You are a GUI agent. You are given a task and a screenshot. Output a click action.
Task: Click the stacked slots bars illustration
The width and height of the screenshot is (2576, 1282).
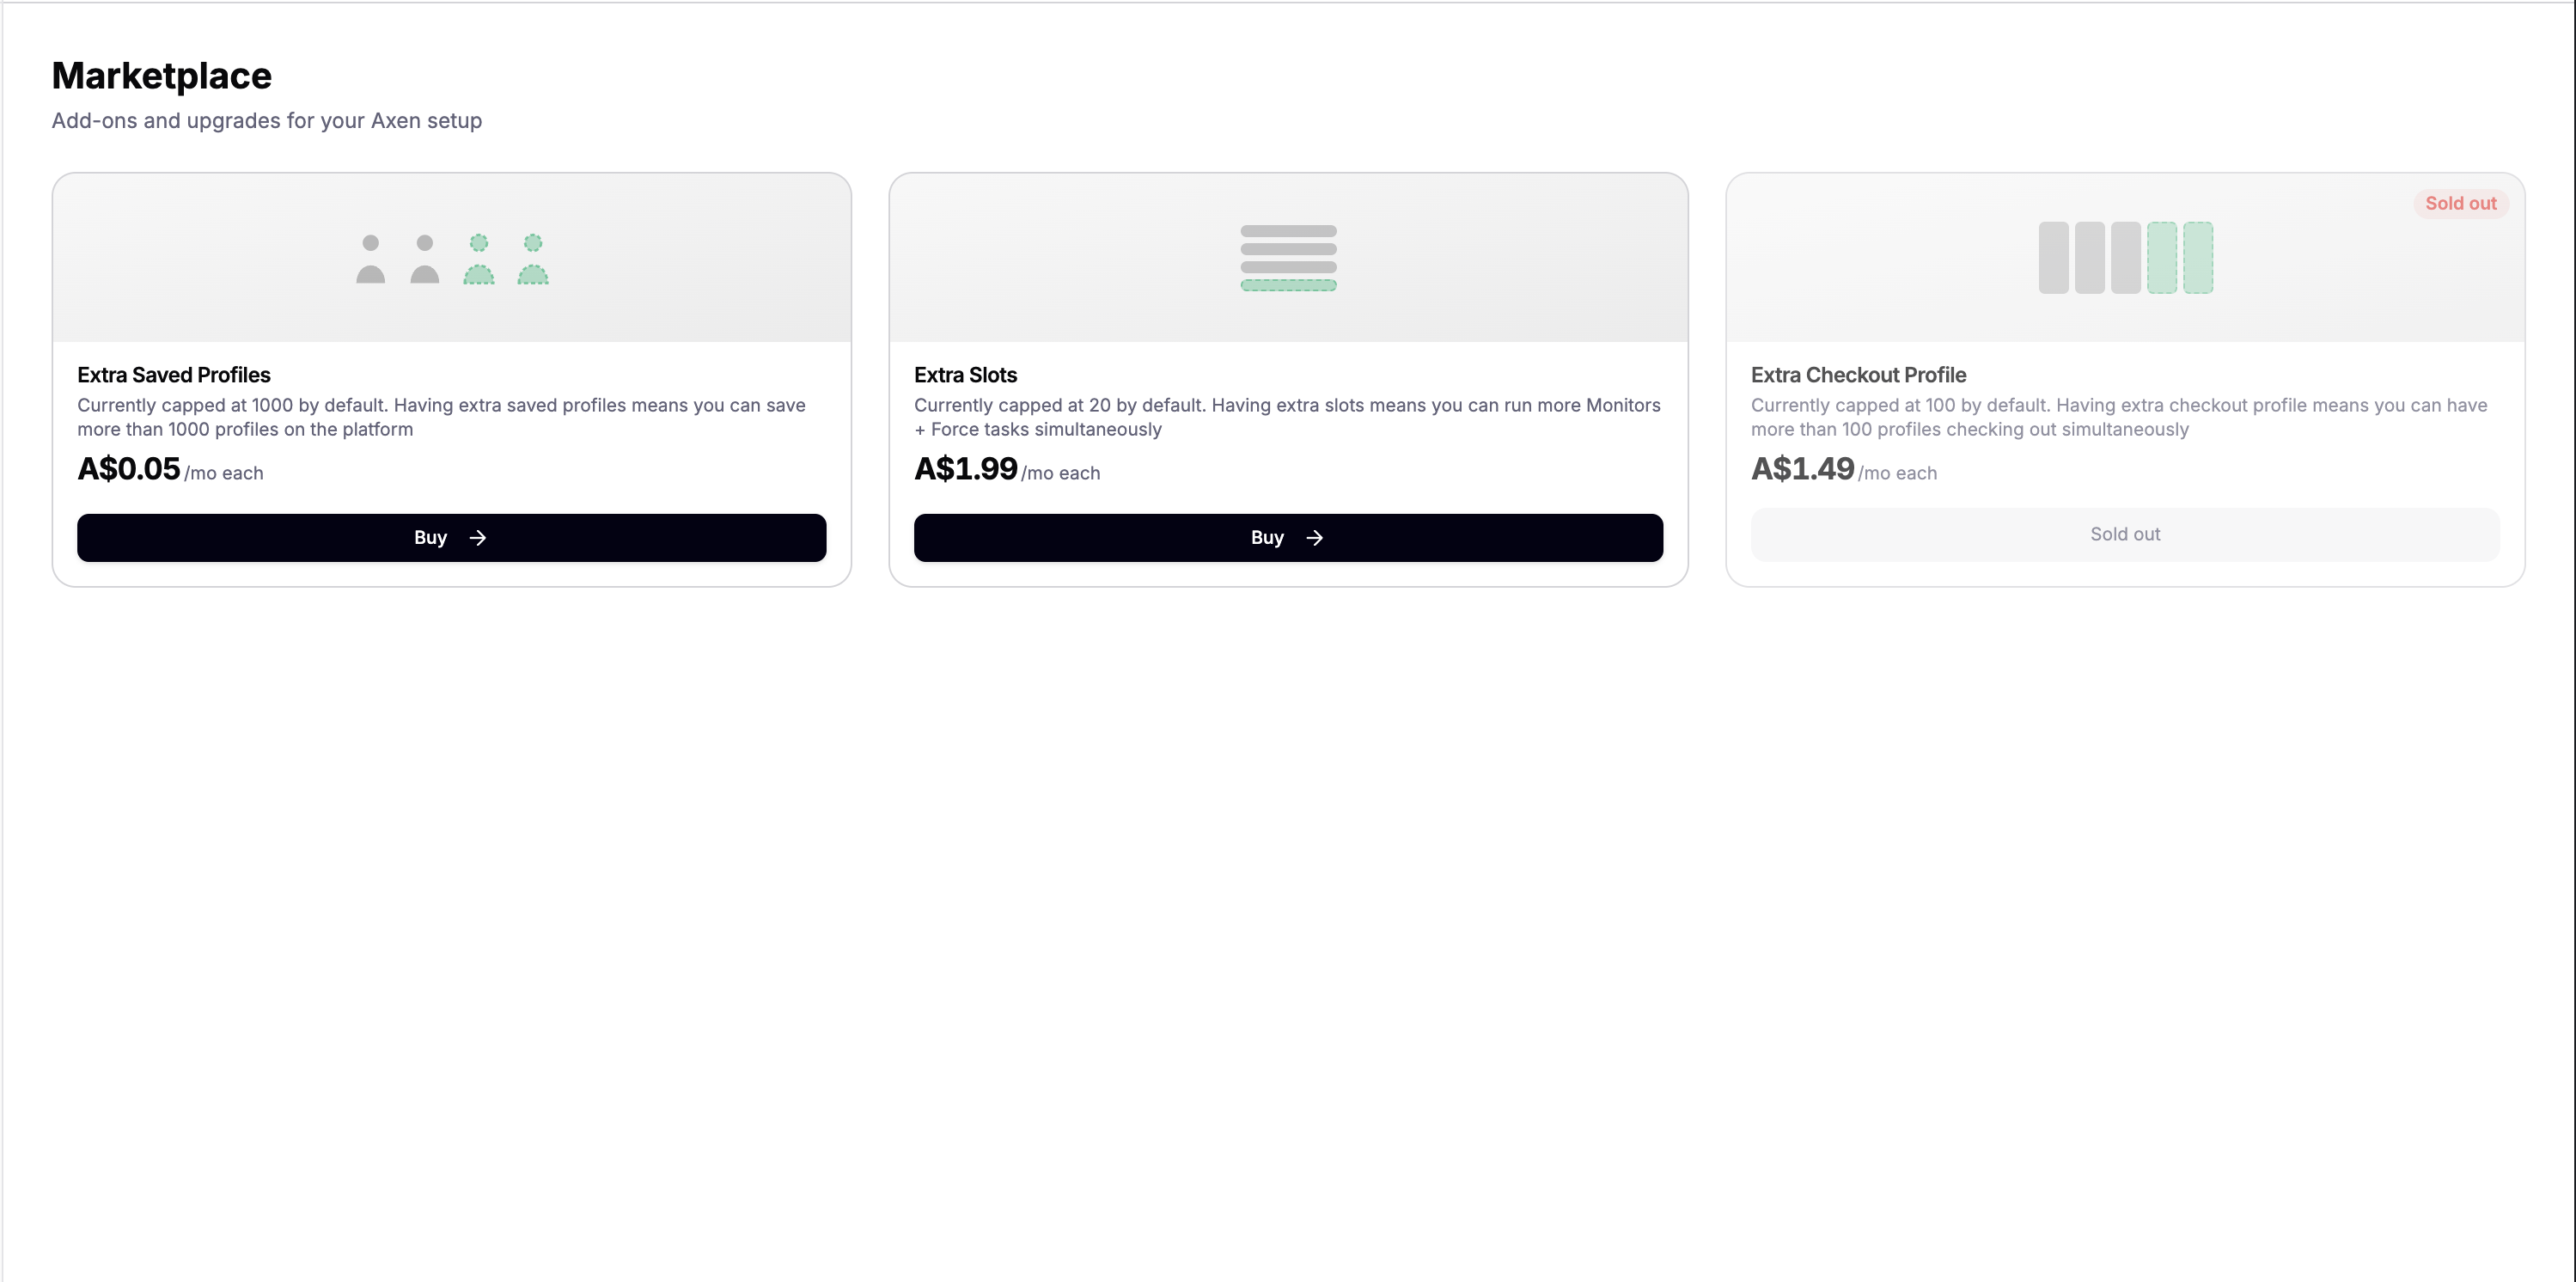click(1288, 258)
